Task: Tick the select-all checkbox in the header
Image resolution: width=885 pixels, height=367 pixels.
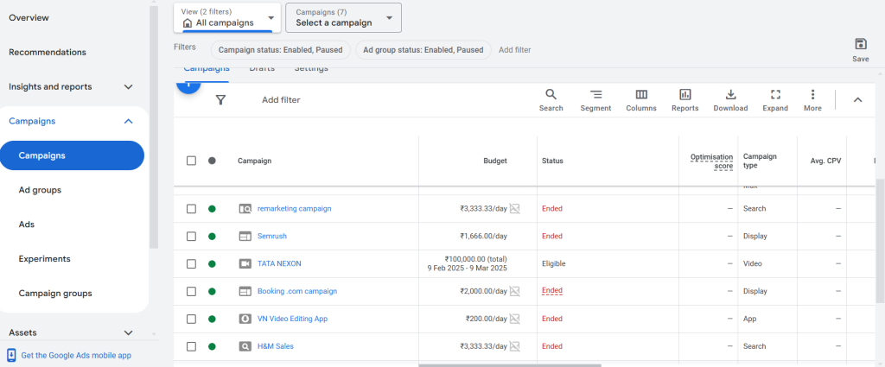Action: point(191,161)
